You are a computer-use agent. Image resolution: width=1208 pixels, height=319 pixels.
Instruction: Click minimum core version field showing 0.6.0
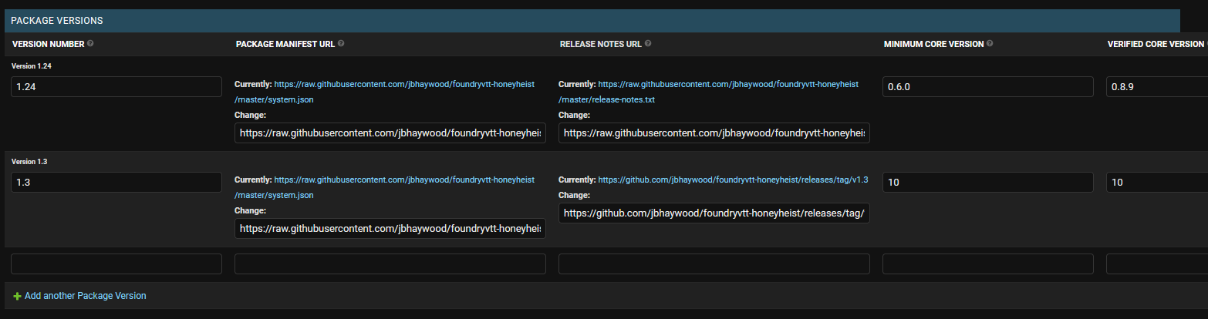(x=988, y=87)
